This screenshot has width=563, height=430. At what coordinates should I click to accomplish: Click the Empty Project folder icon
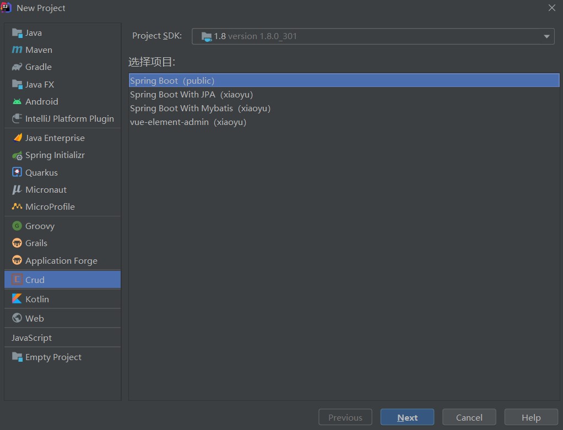[17, 357]
